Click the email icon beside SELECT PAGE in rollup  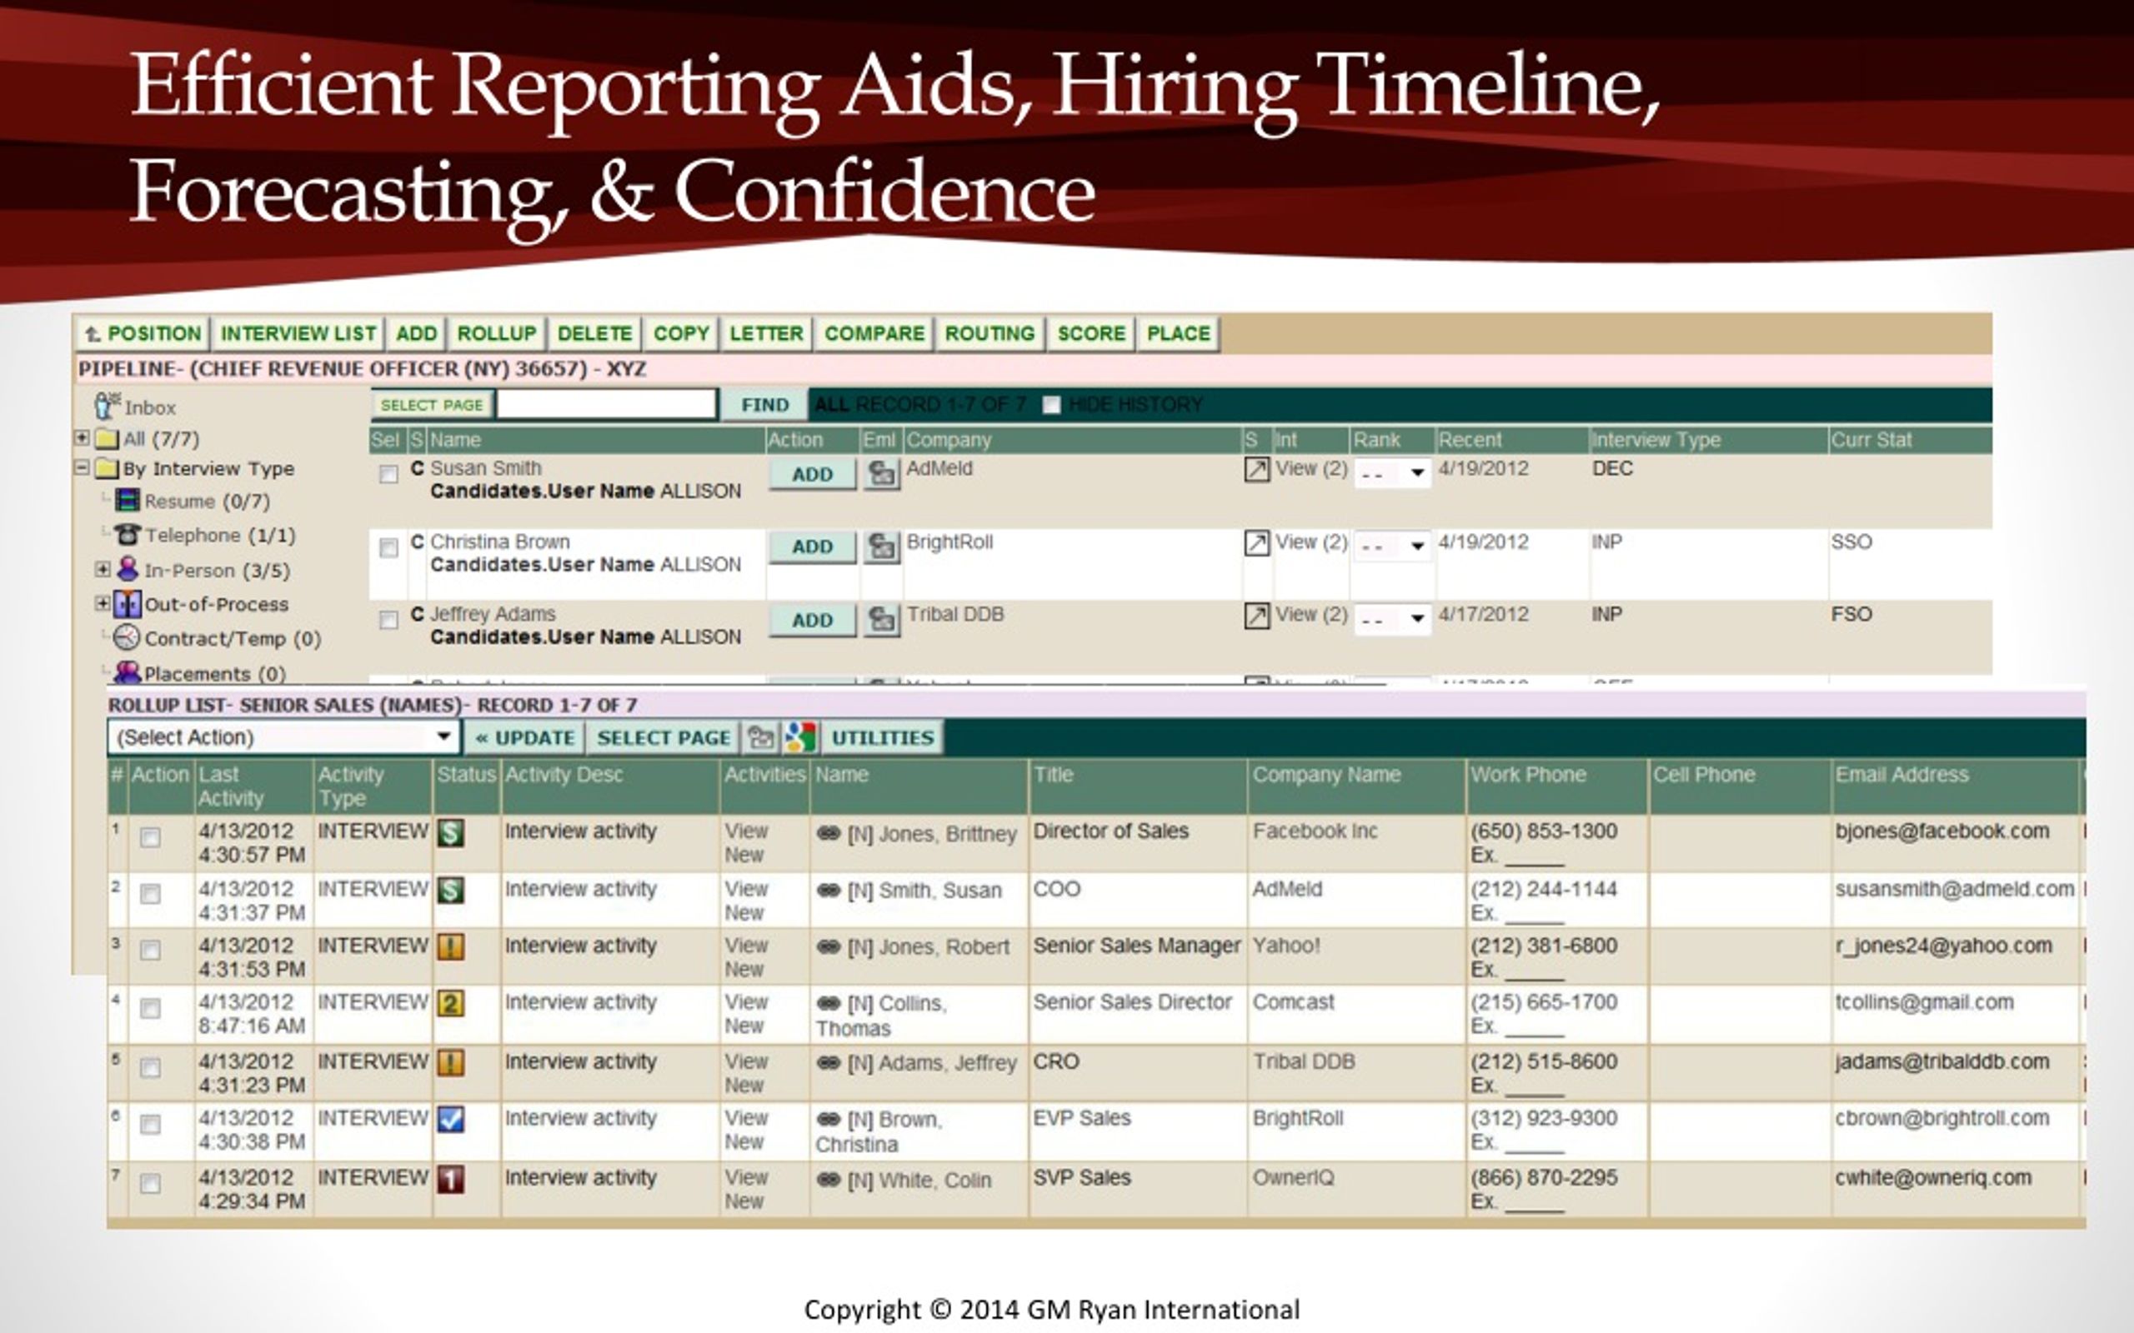[760, 737]
